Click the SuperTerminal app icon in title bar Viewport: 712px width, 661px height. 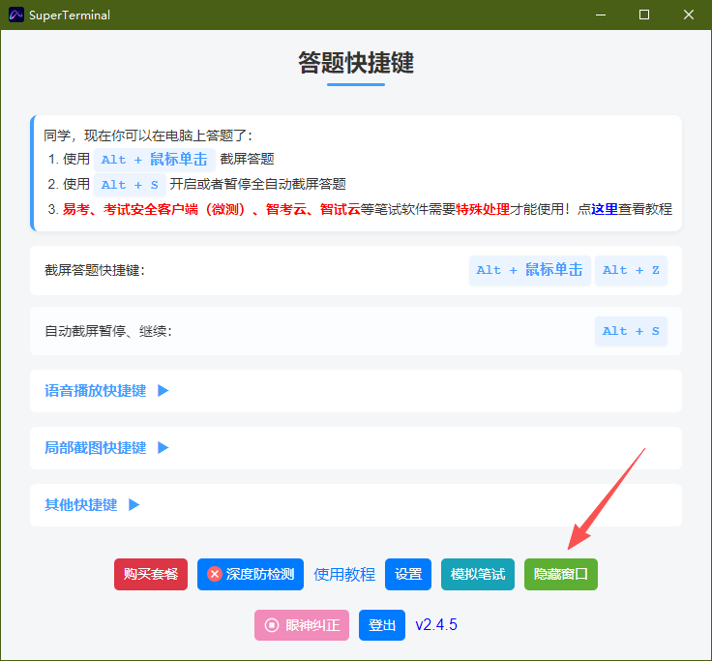pos(15,15)
